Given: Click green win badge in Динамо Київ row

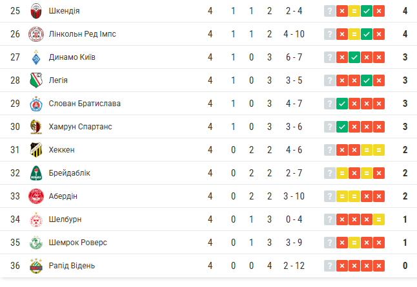Looking at the screenshot, I should click(x=354, y=57).
